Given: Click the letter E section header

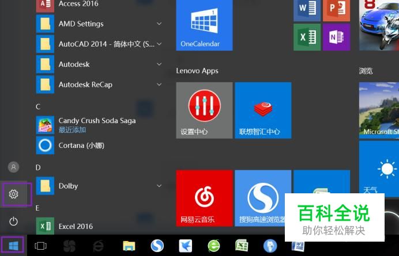Looking at the screenshot, I should tap(37, 208).
